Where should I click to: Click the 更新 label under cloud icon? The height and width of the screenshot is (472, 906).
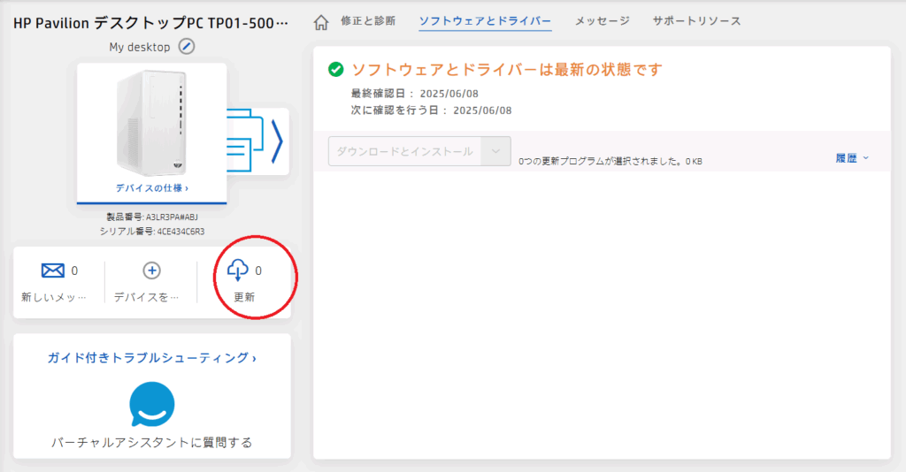click(x=244, y=297)
